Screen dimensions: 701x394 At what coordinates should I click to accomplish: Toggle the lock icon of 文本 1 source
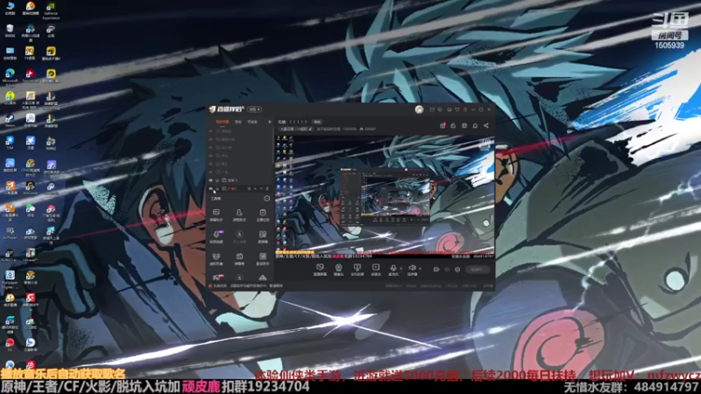(217, 180)
